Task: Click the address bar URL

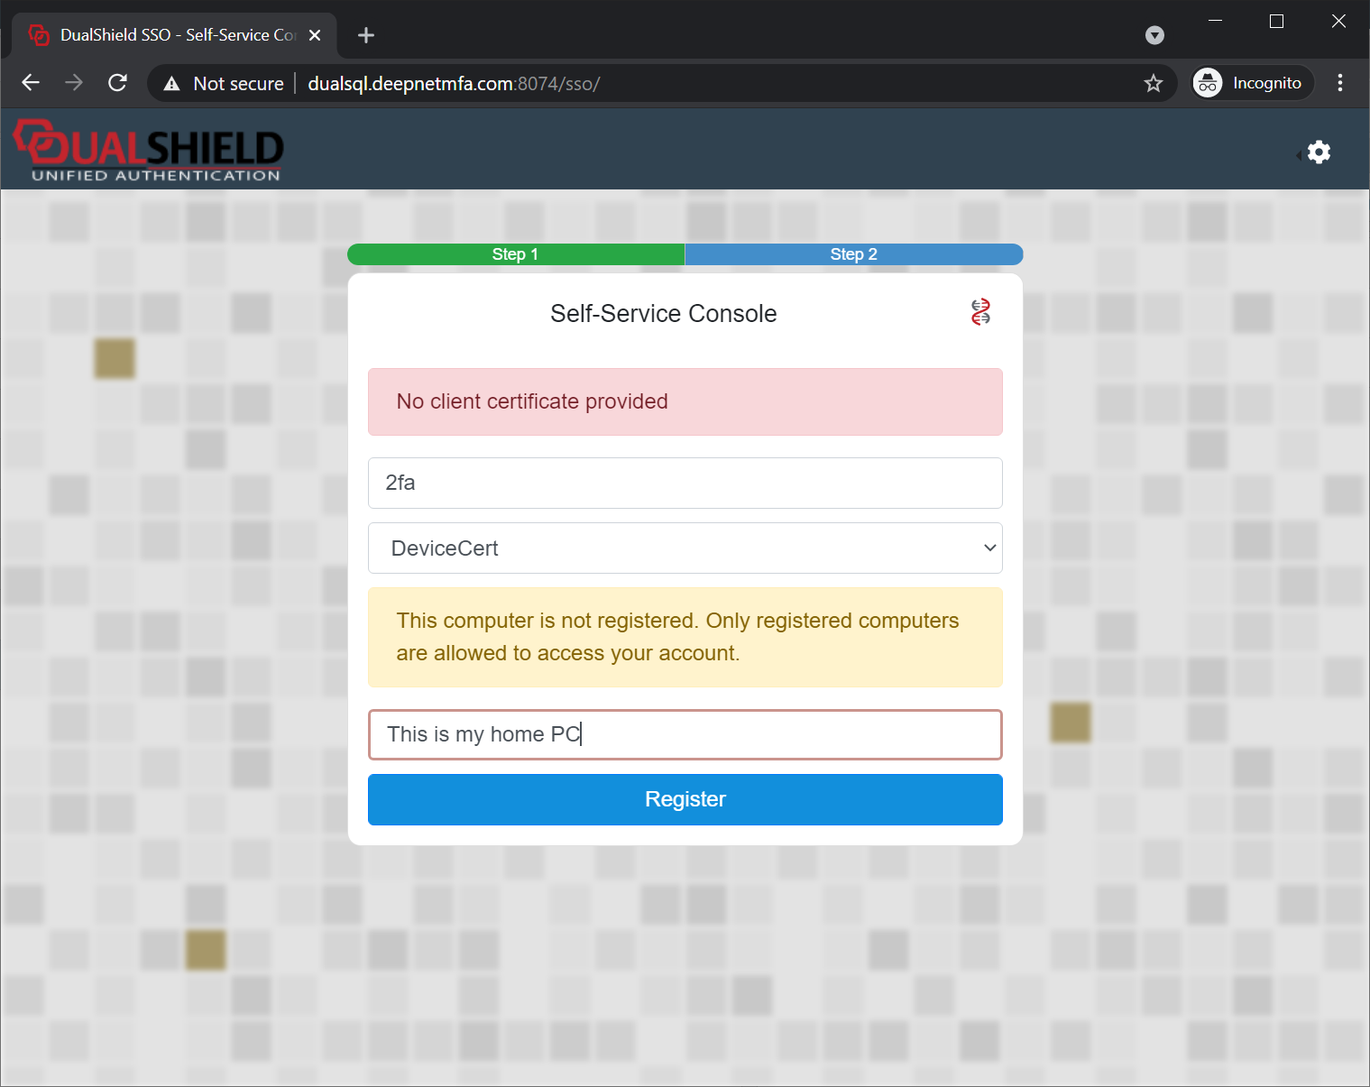Action: click(454, 84)
